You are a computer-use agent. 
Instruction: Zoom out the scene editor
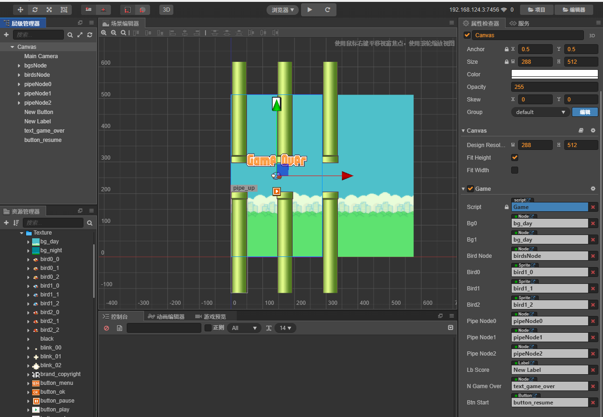(114, 33)
